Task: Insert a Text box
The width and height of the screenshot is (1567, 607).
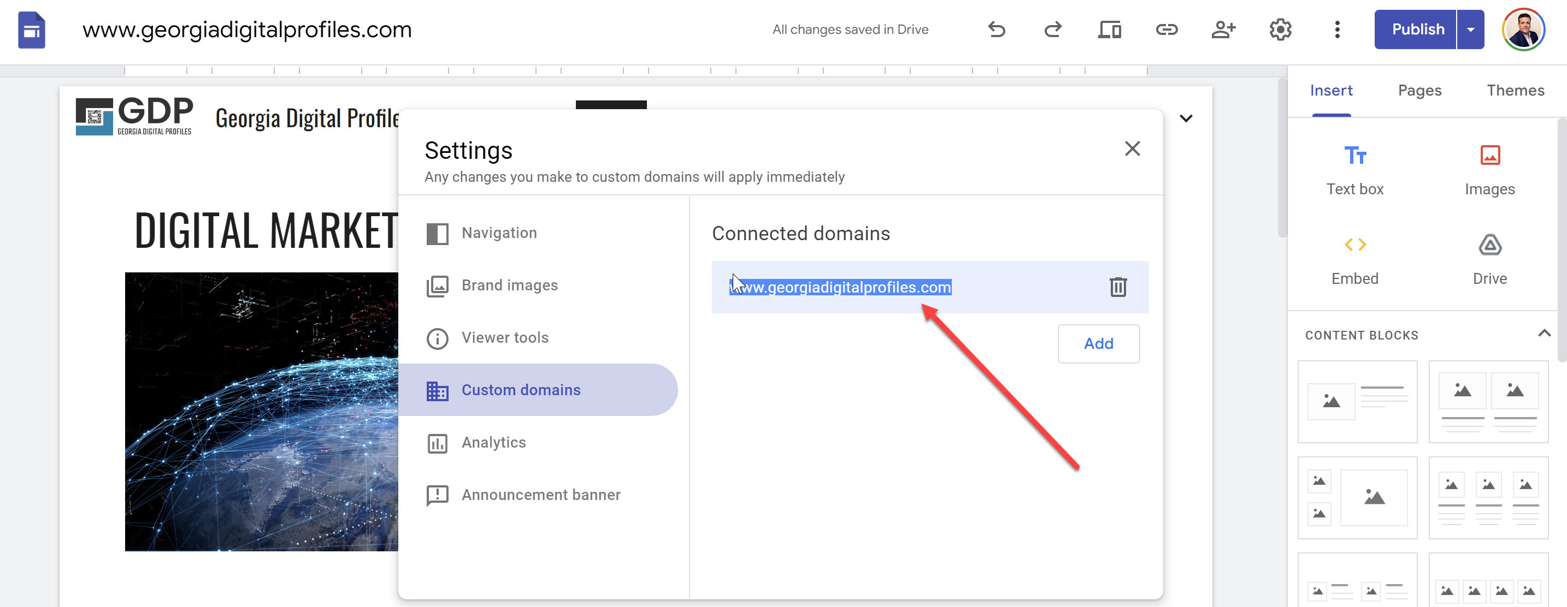Action: 1354,170
